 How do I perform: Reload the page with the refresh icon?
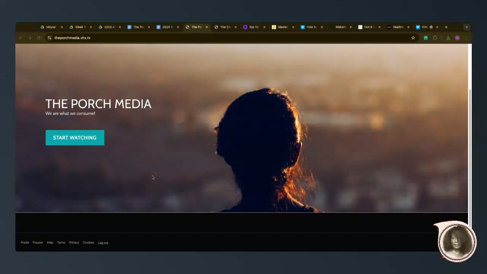[39, 38]
